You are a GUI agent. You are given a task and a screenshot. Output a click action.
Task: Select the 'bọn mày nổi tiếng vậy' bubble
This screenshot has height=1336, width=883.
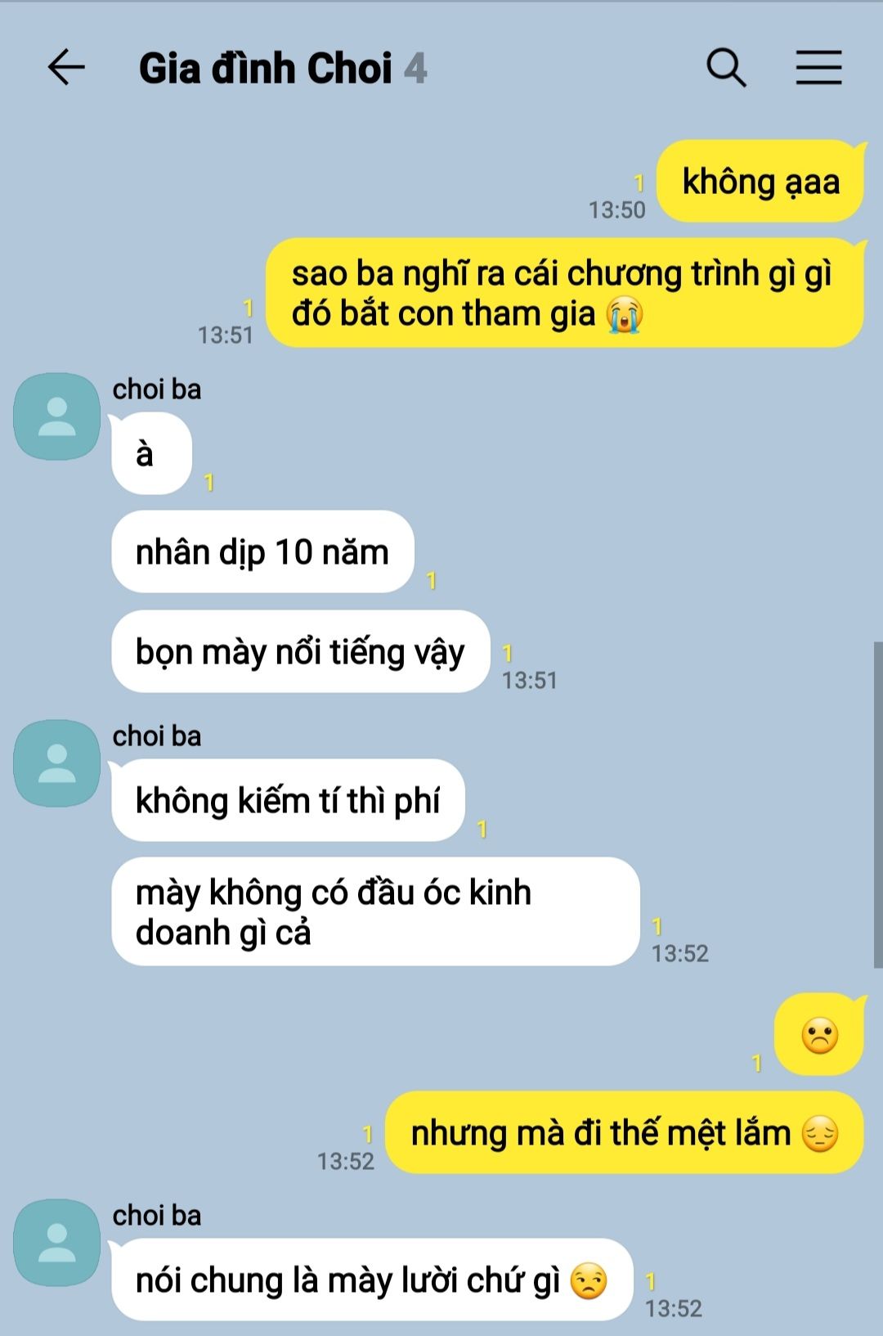click(x=300, y=651)
